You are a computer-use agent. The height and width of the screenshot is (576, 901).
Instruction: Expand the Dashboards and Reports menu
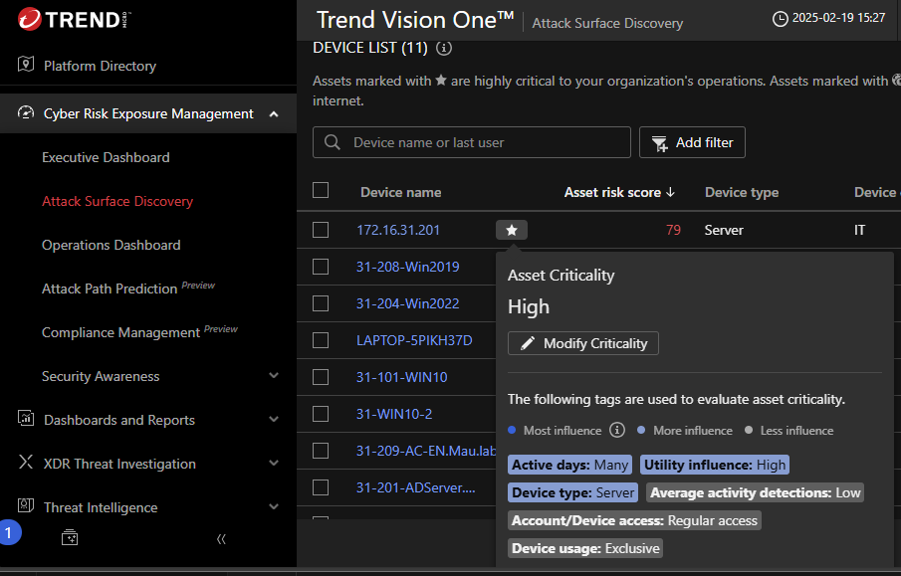click(274, 420)
